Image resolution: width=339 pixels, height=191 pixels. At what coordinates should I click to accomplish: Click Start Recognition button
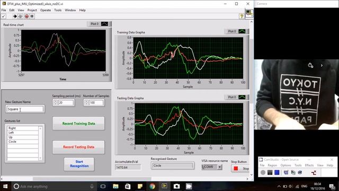[79, 164]
